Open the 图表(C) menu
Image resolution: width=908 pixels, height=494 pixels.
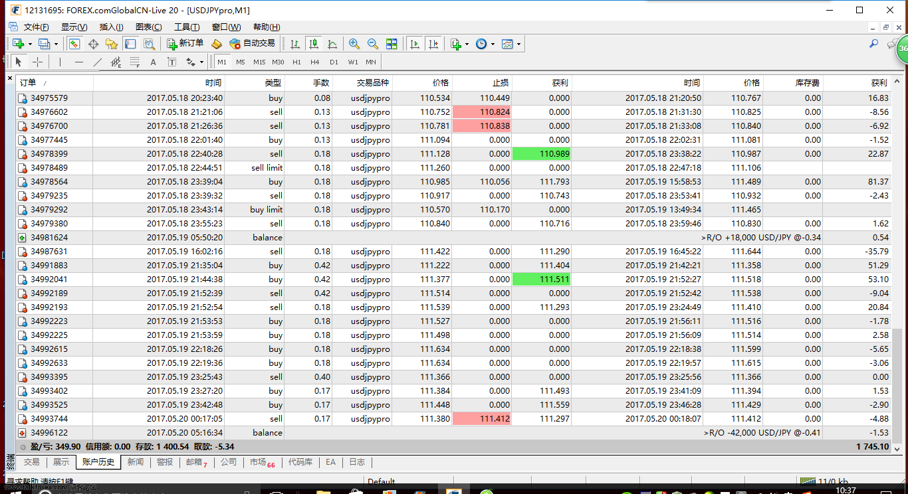(x=149, y=27)
